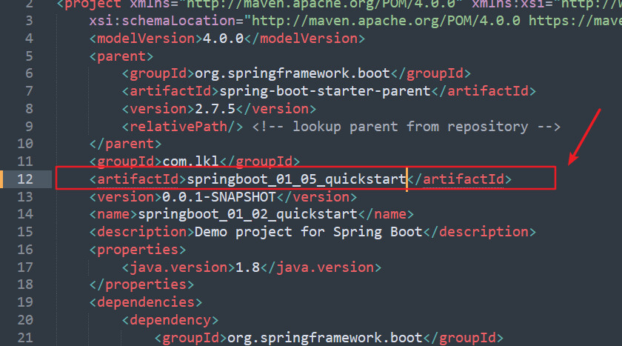The image size is (622, 346).
Task: Click schemaLocation URL http://maven.apache.org/POM/4.0.0
Action: point(386,21)
